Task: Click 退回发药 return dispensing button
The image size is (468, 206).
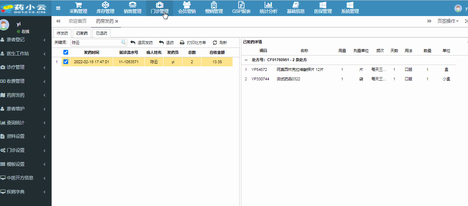Action: pyautogui.click(x=142, y=43)
